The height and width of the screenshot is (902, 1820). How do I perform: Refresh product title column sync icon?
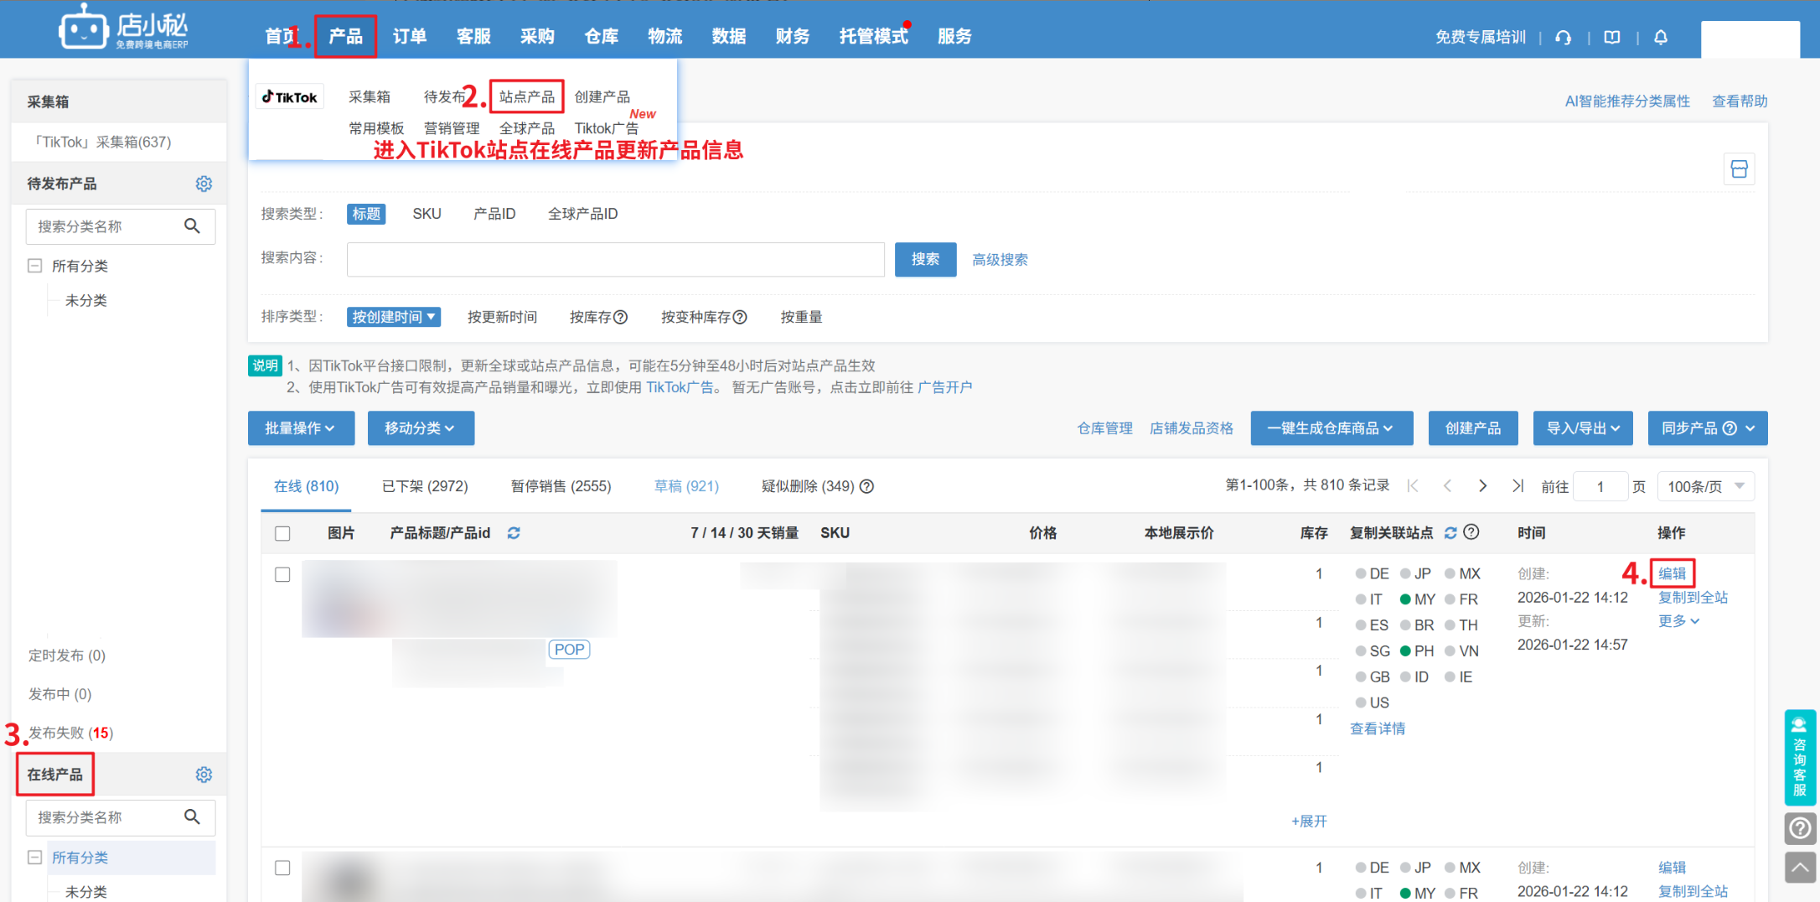(514, 533)
